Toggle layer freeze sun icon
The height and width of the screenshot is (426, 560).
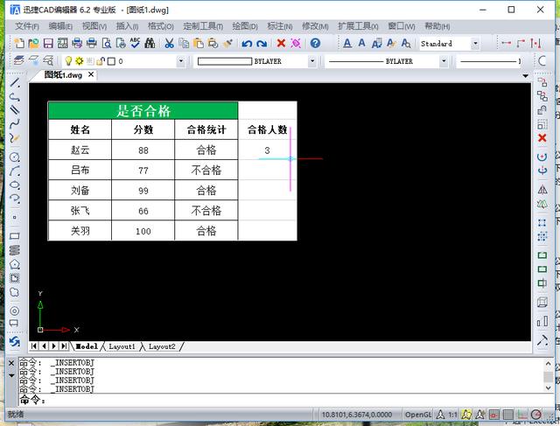coord(80,61)
